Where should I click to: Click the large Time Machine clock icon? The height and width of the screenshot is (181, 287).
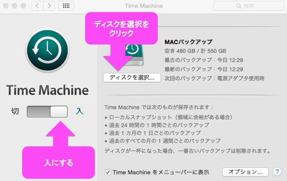coord(47,50)
